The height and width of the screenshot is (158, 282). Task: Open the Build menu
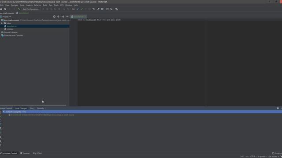pyautogui.click(x=45, y=5)
